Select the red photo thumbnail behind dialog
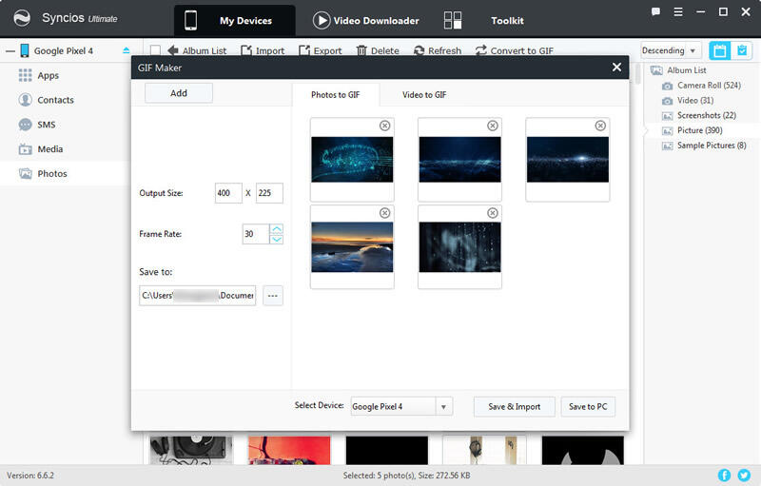Screen dimensions: 761x486 click(289, 450)
